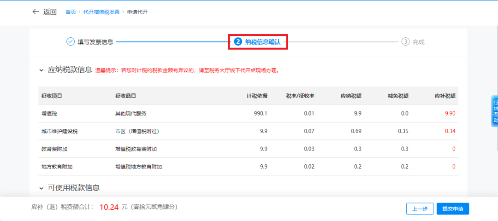Click the 征收项目 column header
The image size is (498, 221).
point(52,96)
